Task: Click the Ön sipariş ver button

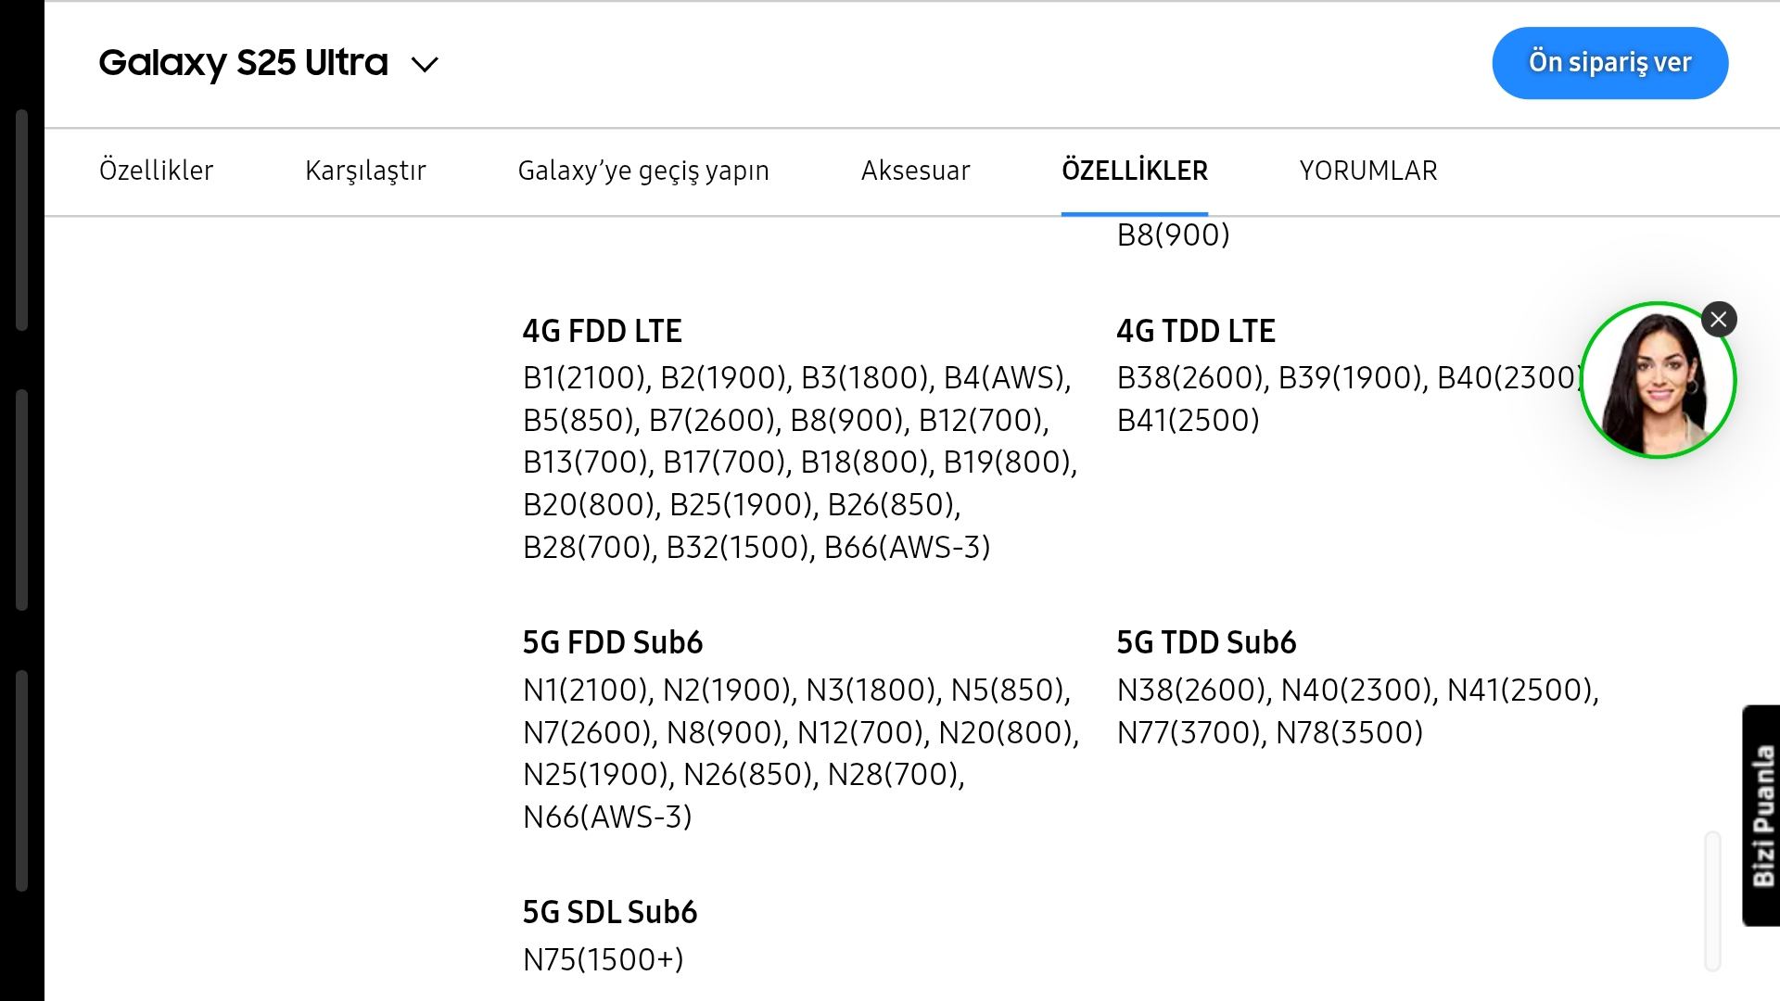Action: pos(1609,63)
